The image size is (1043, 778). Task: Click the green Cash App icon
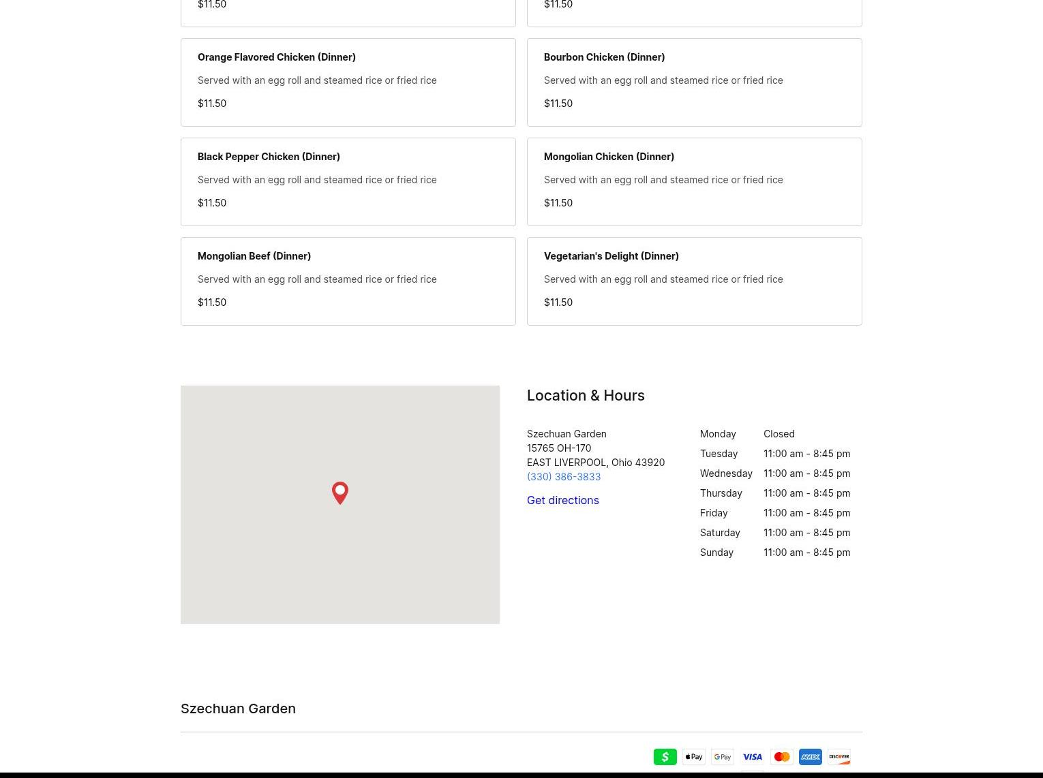pyautogui.click(x=665, y=756)
